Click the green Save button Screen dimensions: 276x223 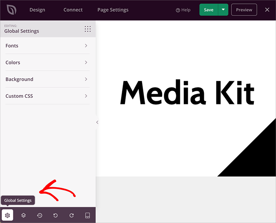(x=208, y=10)
